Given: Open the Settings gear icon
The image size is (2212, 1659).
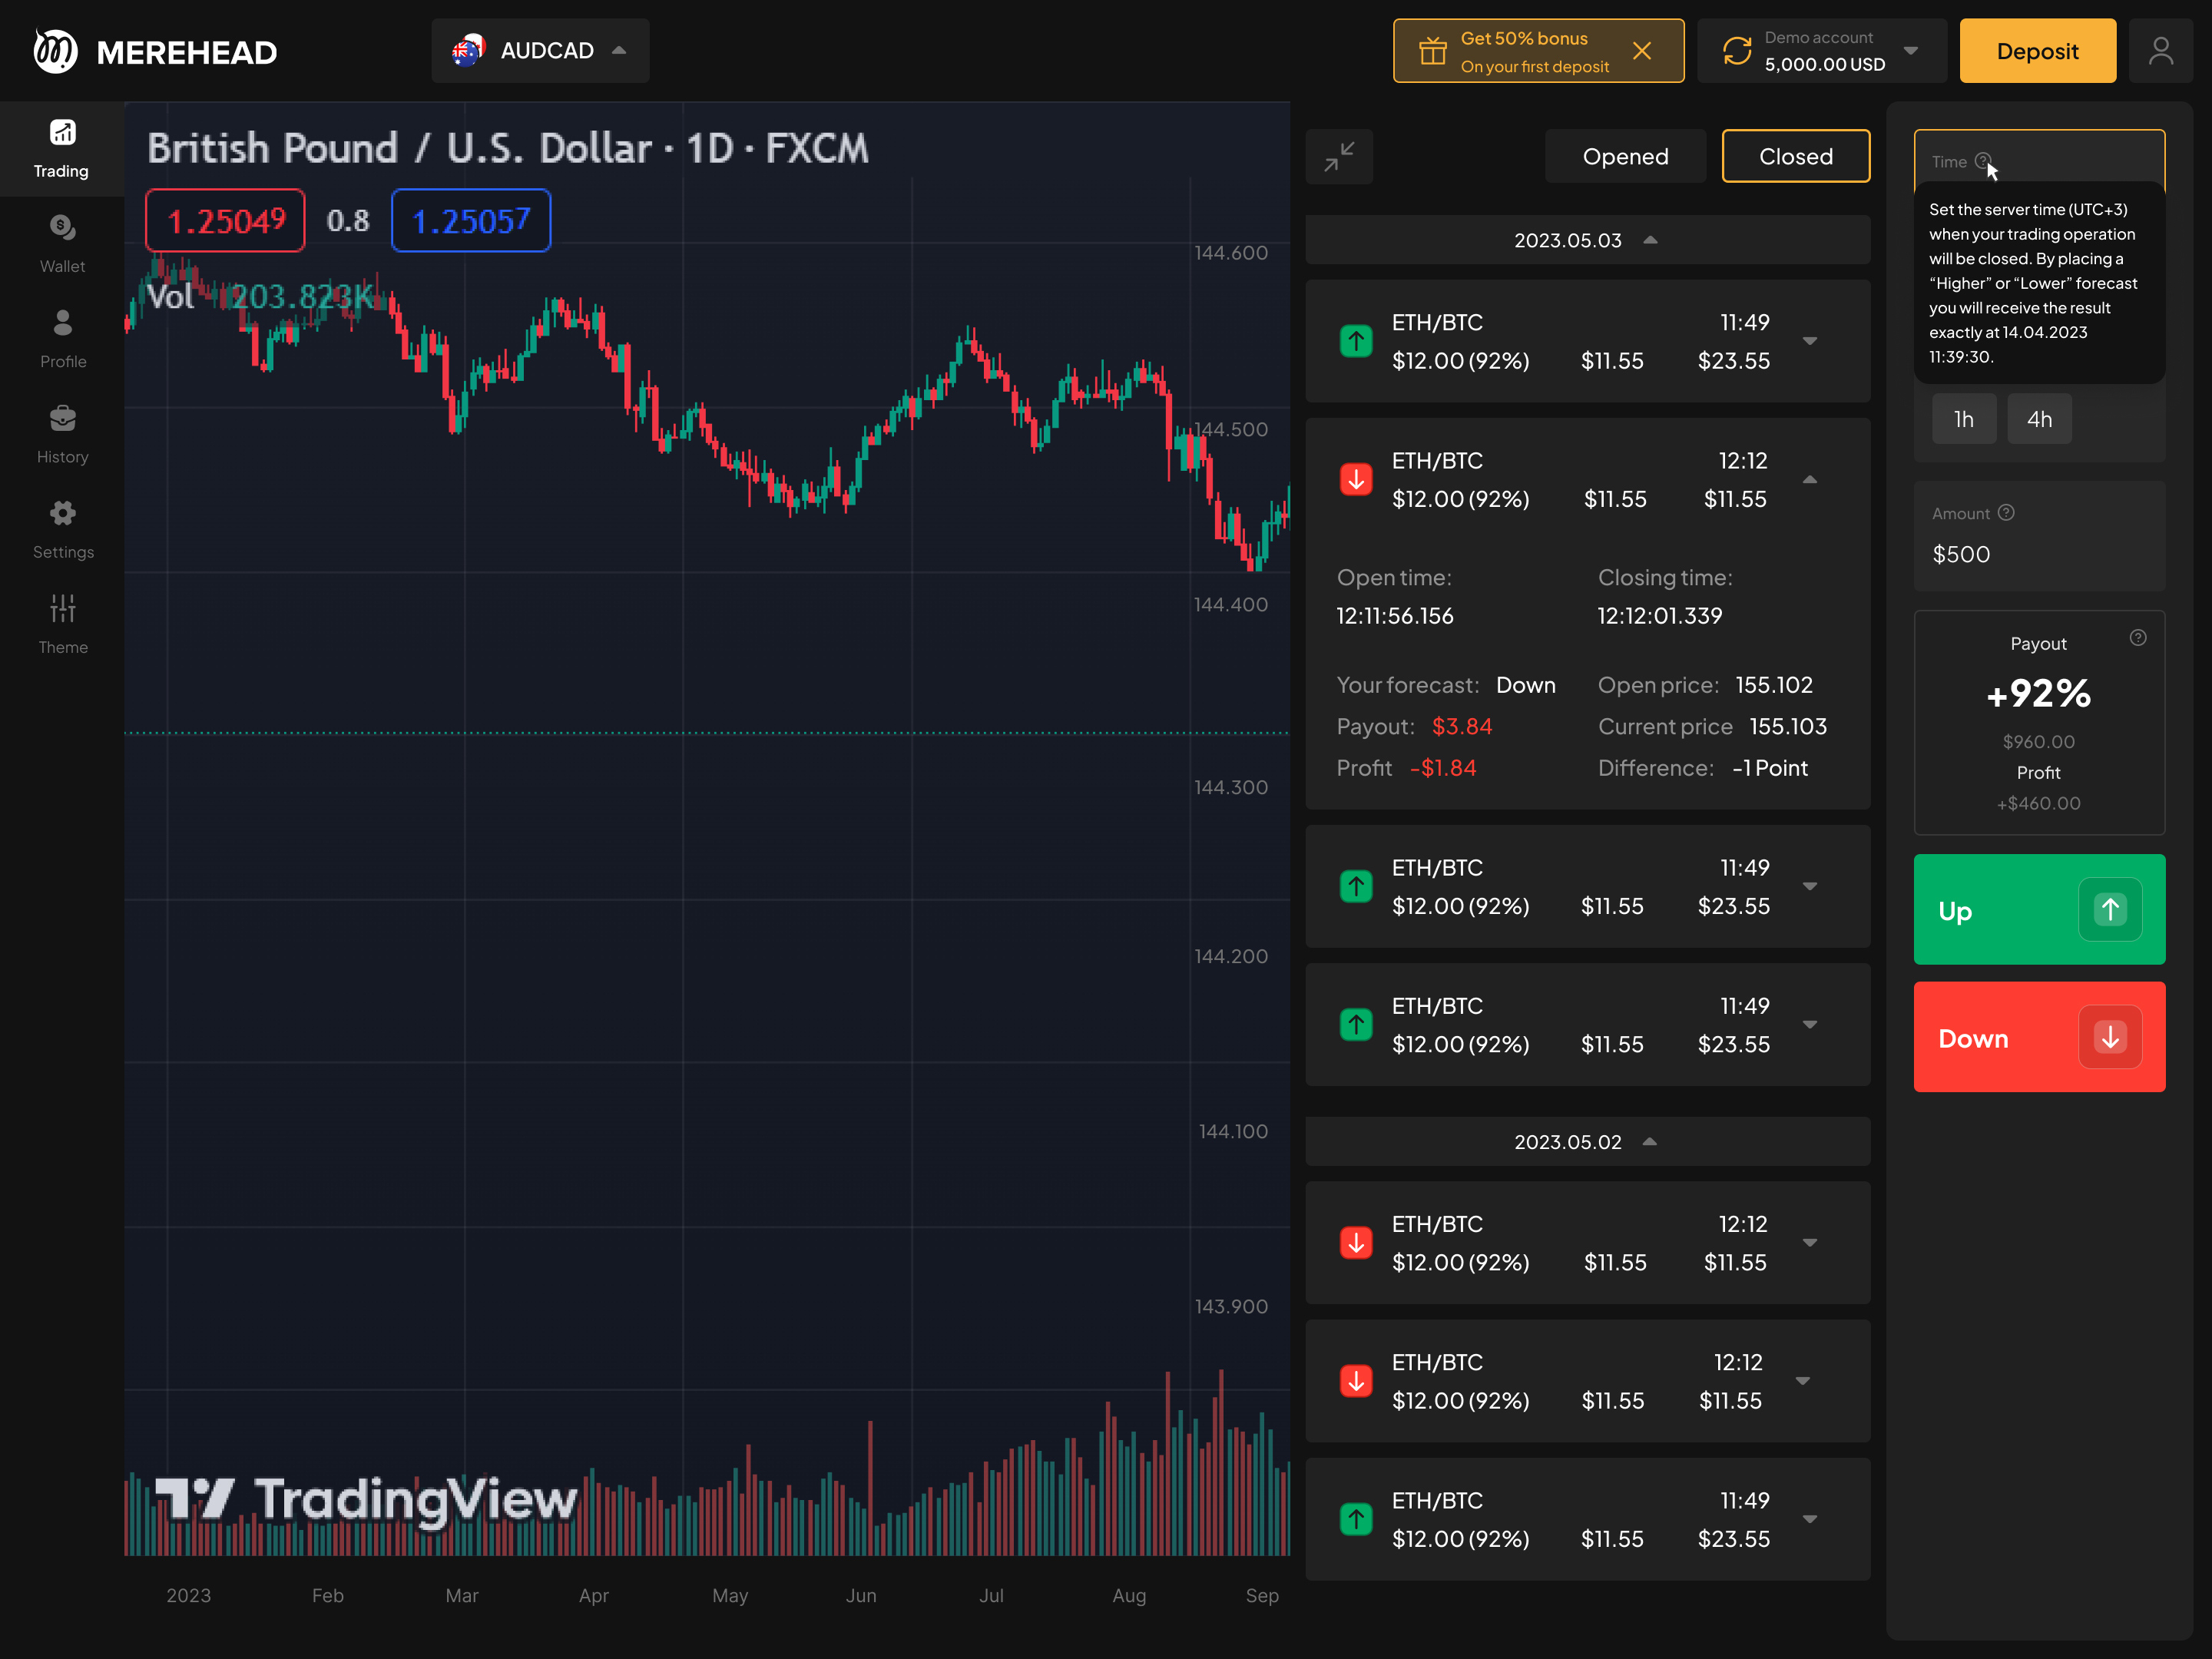Looking at the screenshot, I should (62, 528).
